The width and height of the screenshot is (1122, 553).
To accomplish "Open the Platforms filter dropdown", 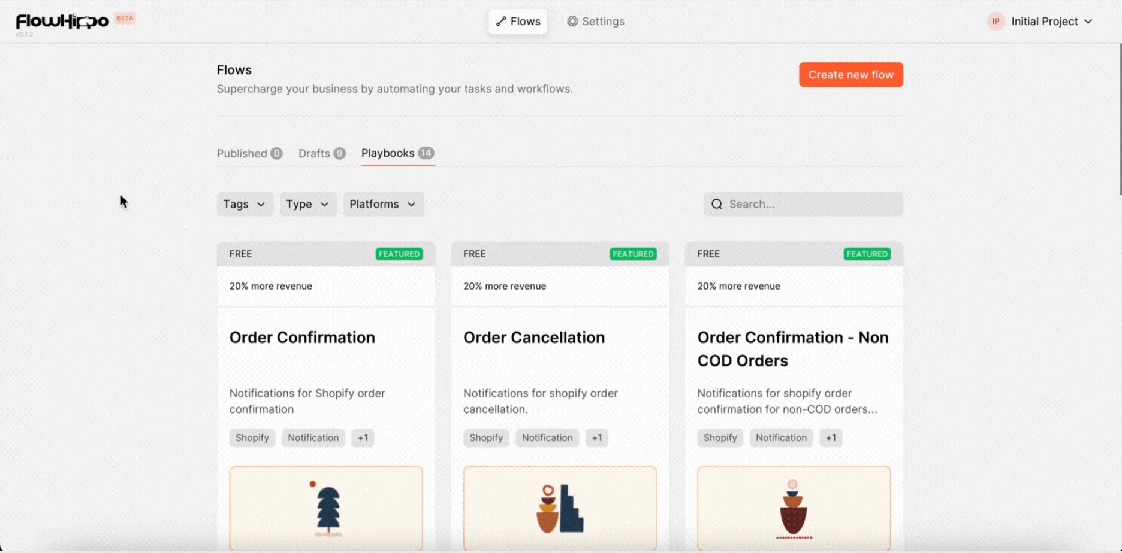I will 383,204.
